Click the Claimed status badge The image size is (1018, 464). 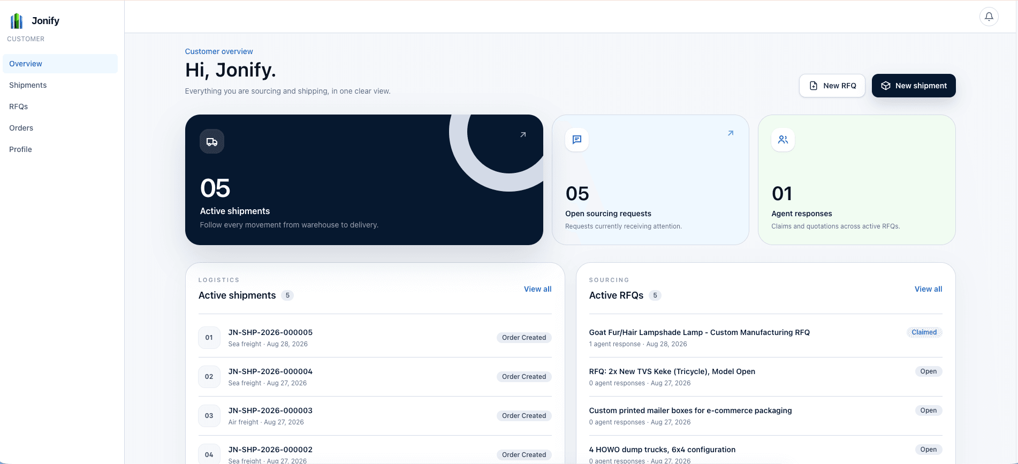click(924, 332)
